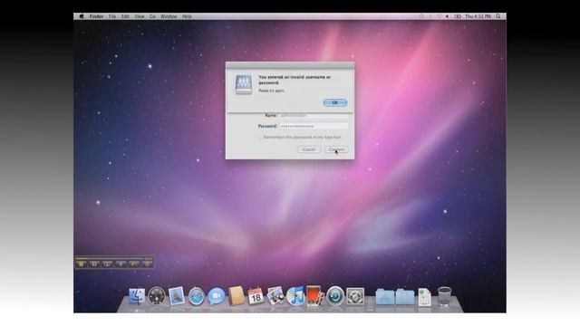Open the Help menu
The image size is (580, 326).
click(187, 16)
